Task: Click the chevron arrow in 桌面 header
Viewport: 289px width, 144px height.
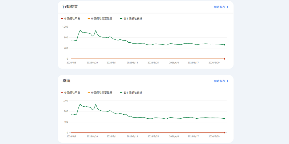Action: (x=227, y=81)
